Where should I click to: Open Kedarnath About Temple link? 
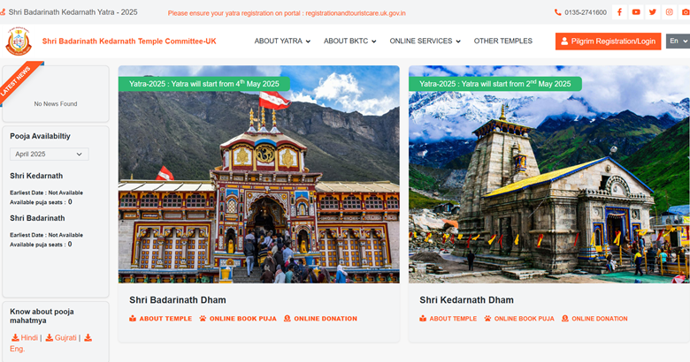click(448, 319)
